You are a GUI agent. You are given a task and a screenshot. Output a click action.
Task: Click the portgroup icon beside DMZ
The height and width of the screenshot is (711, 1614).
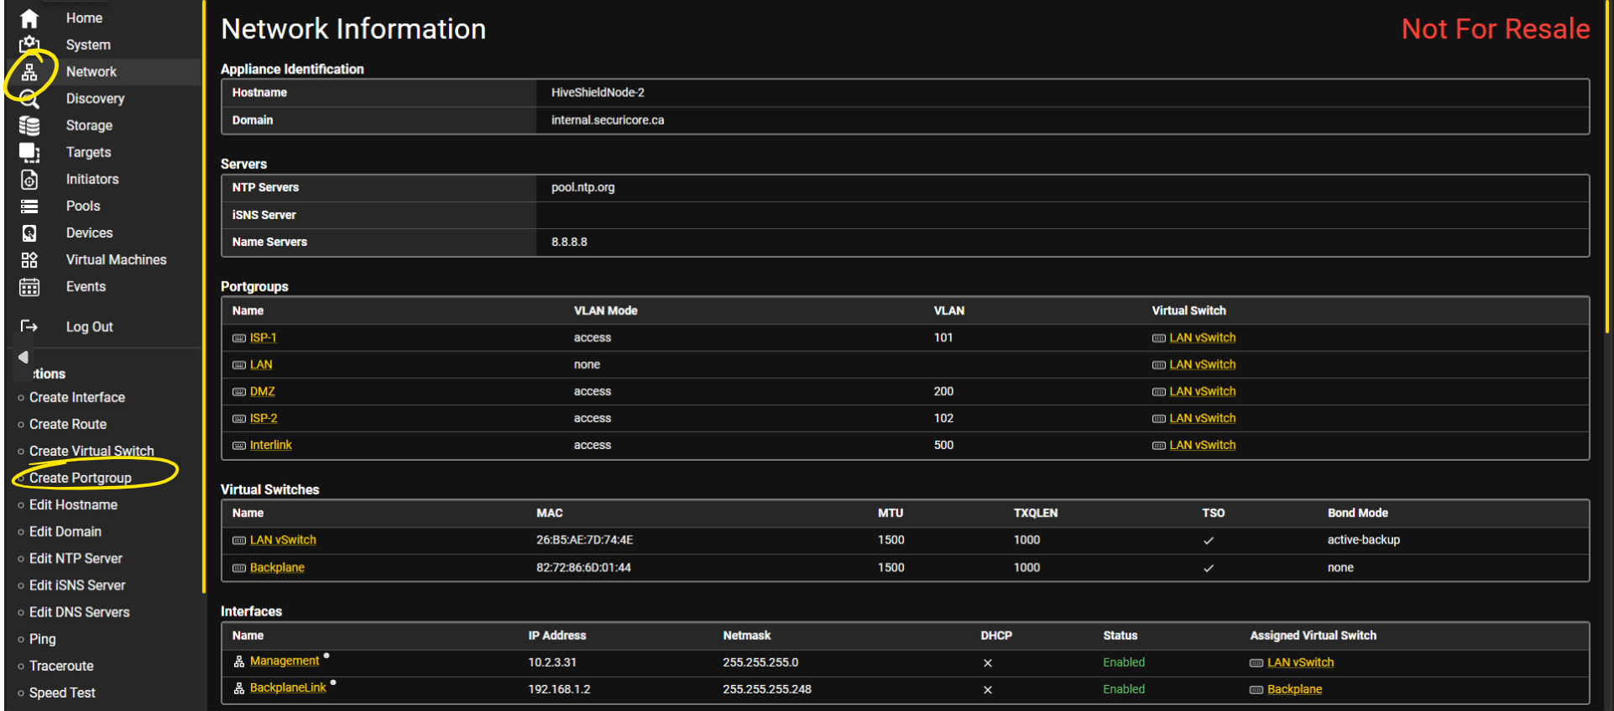tap(239, 392)
